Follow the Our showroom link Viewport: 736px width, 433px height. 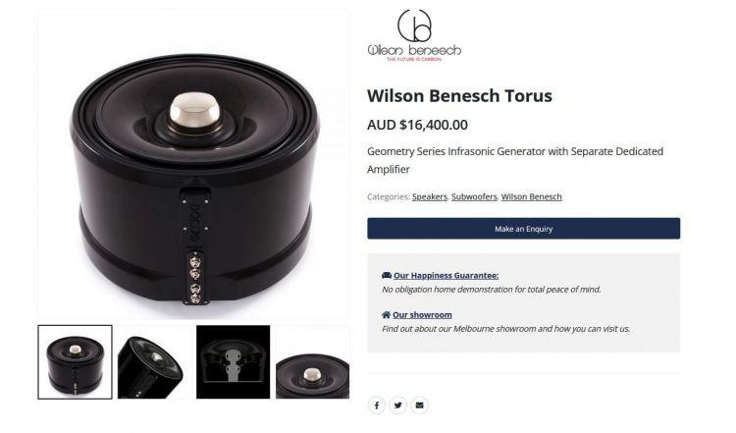pyautogui.click(x=422, y=315)
